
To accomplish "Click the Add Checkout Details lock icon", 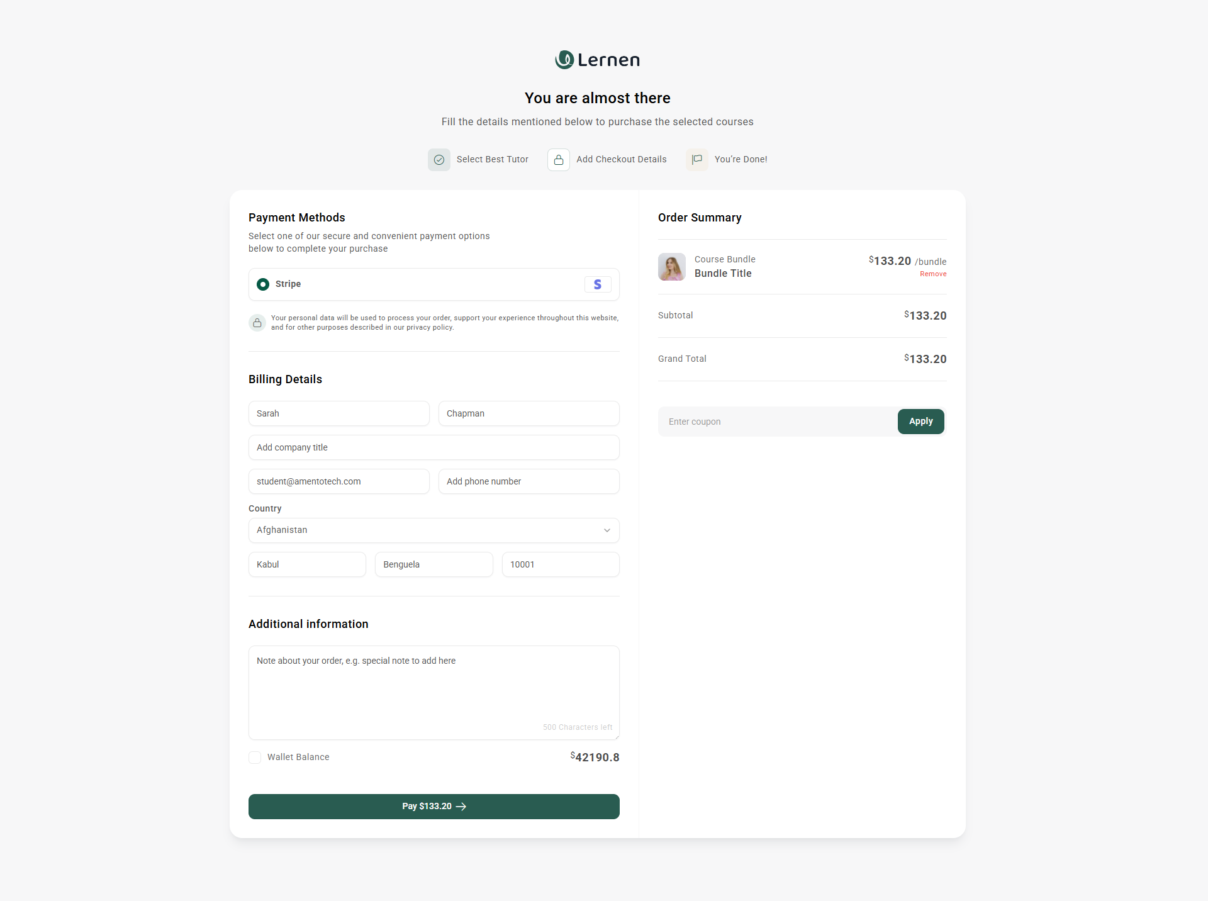I will (x=559, y=160).
